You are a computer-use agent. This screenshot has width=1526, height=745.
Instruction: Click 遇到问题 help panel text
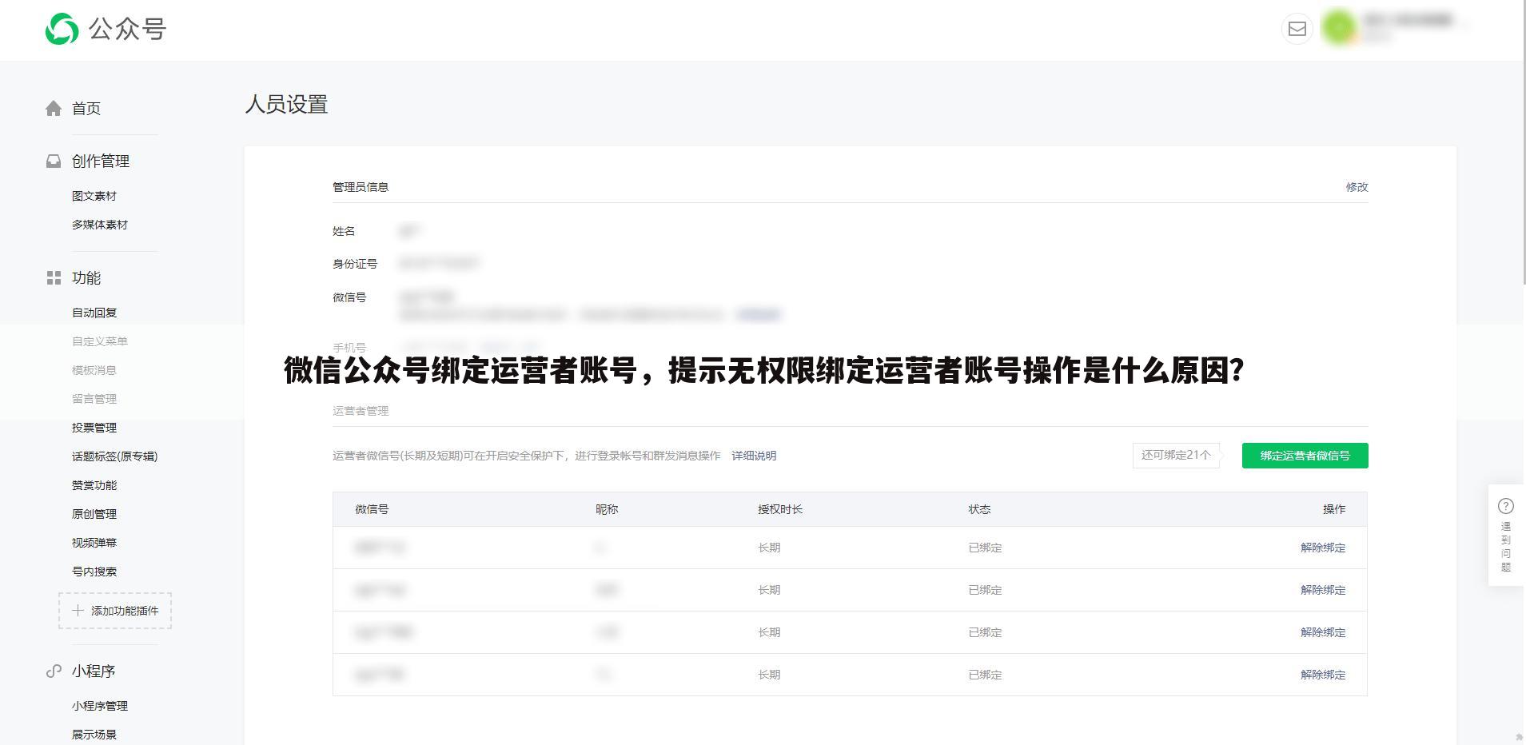click(x=1506, y=548)
